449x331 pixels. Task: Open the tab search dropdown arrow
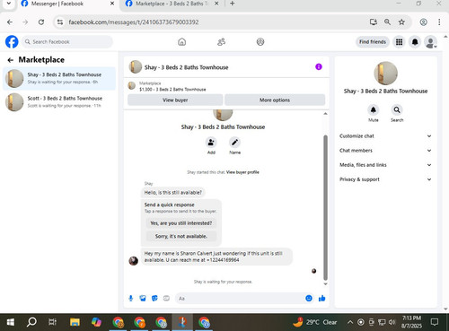(9, 4)
